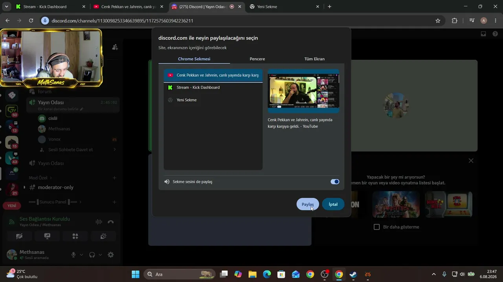This screenshot has width=503, height=282.
Task: Open the microphone input options dropdown arrow
Action: (81, 255)
